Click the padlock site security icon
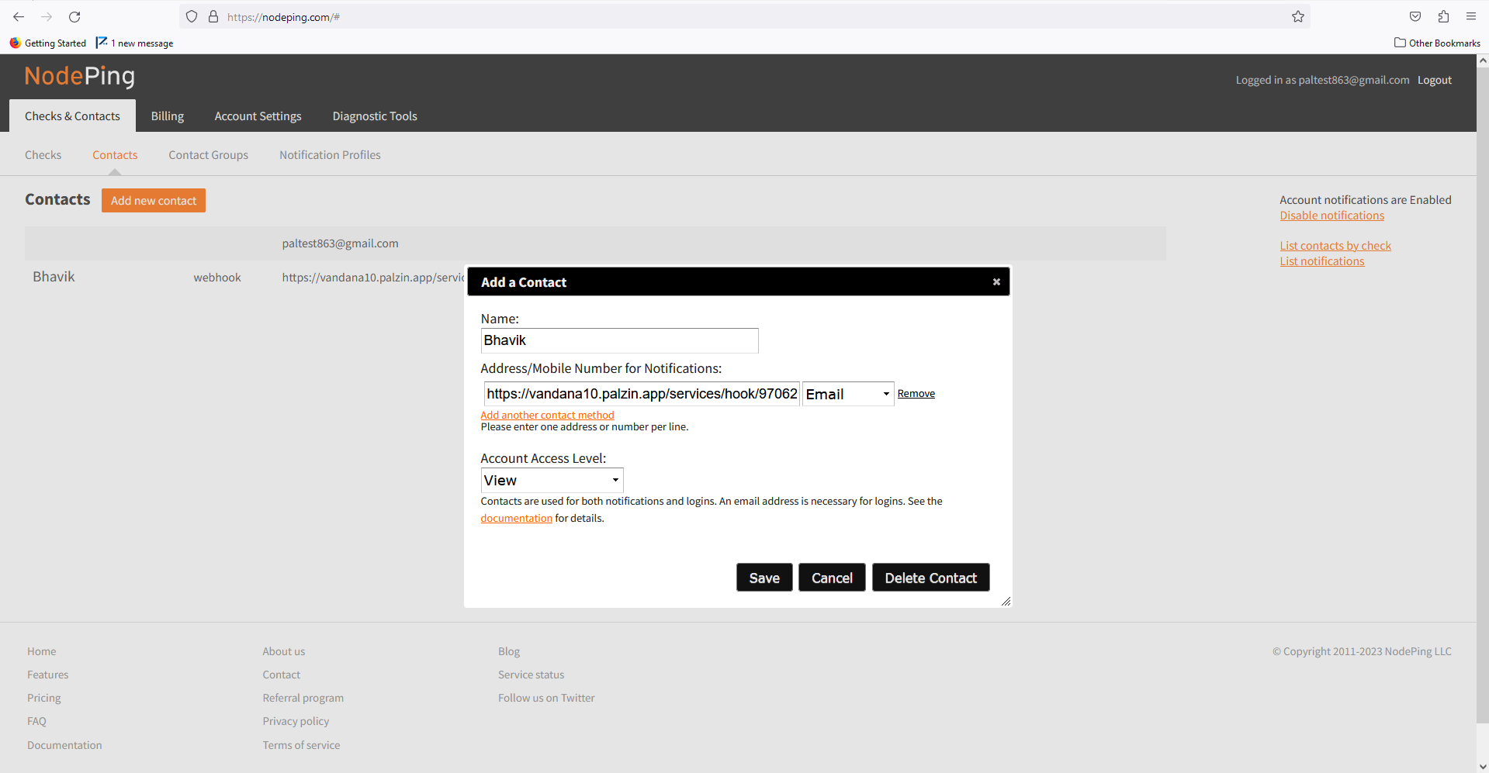The image size is (1489, 773). coord(213,16)
